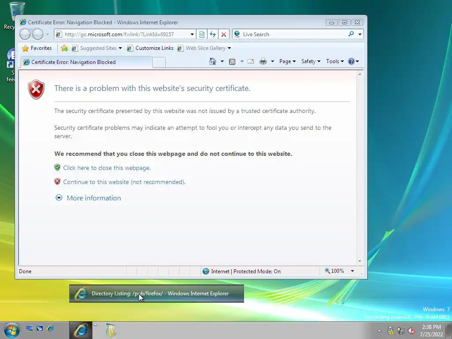Click small Internet Explorer quick launch icon
Viewport: 452px width, 339px height.
[50, 328]
